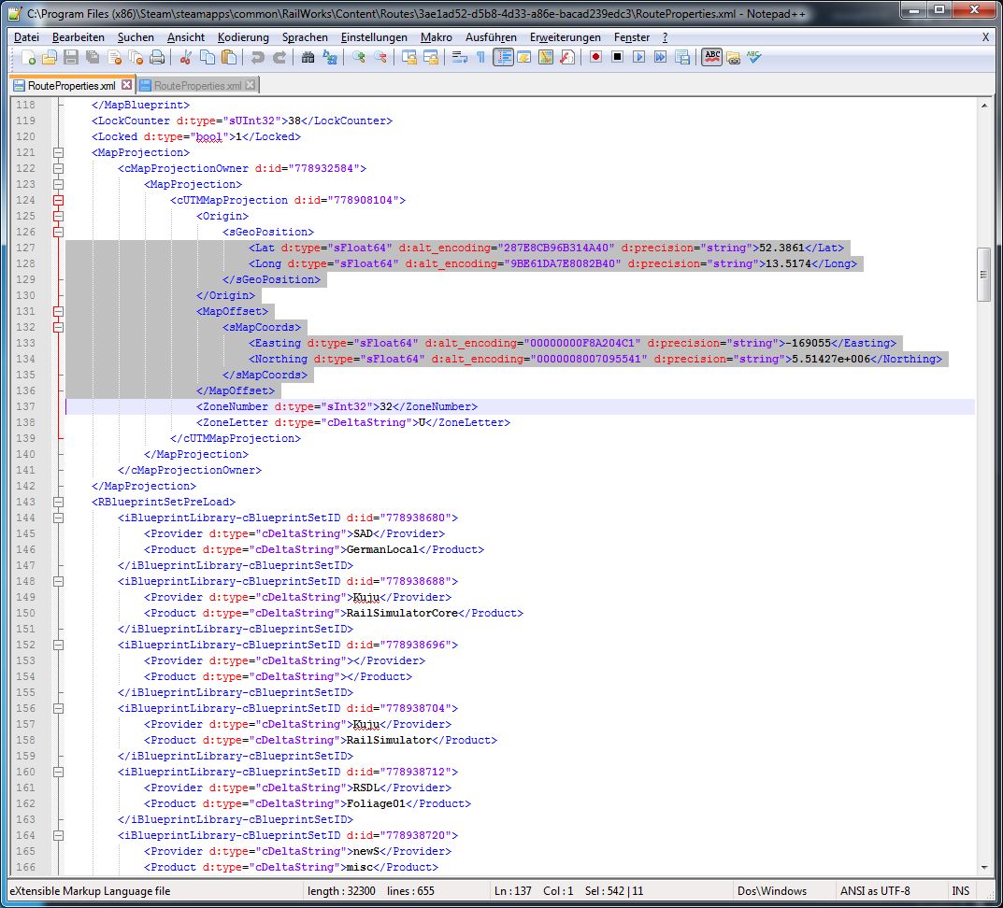Click the Undo arrow icon
Screen dimensions: 1003x908
point(258,58)
